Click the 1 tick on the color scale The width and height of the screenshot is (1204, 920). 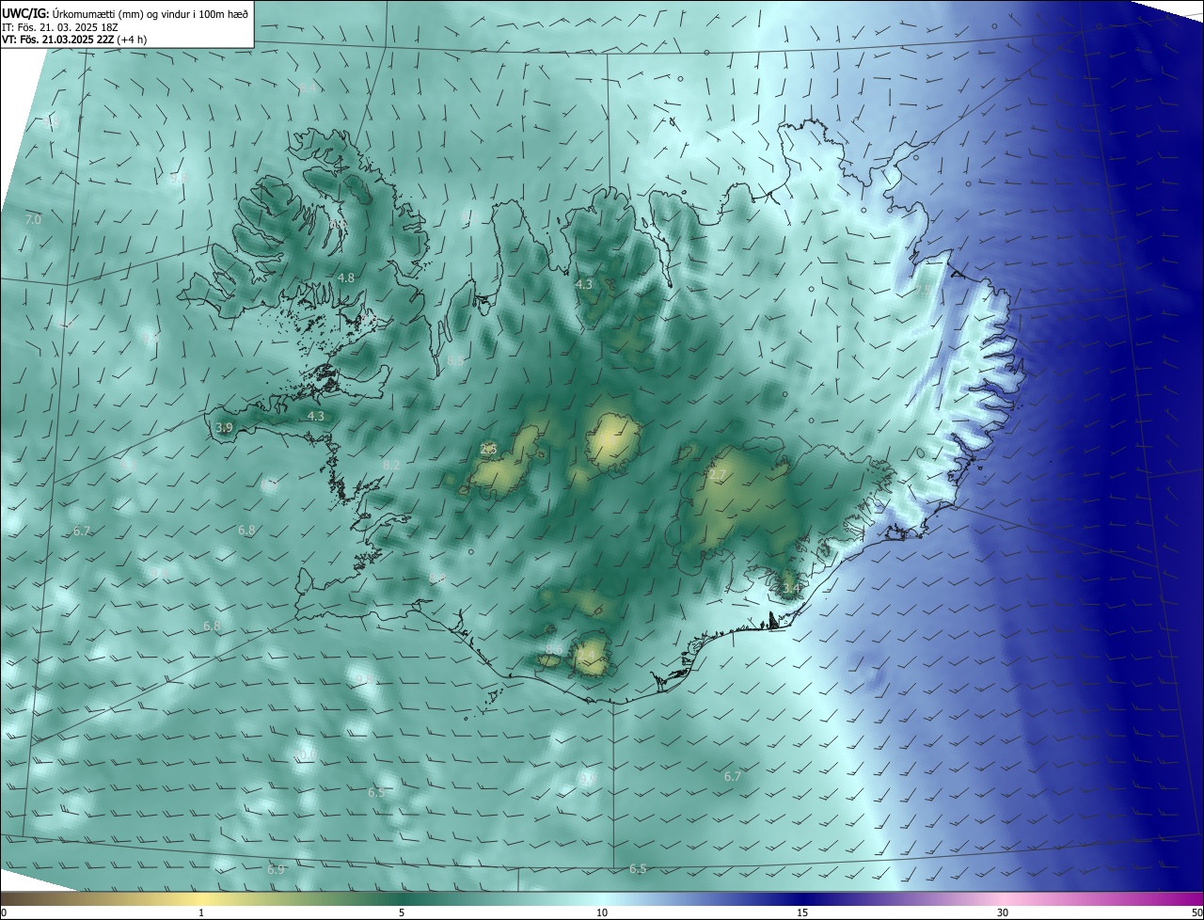[201, 912]
